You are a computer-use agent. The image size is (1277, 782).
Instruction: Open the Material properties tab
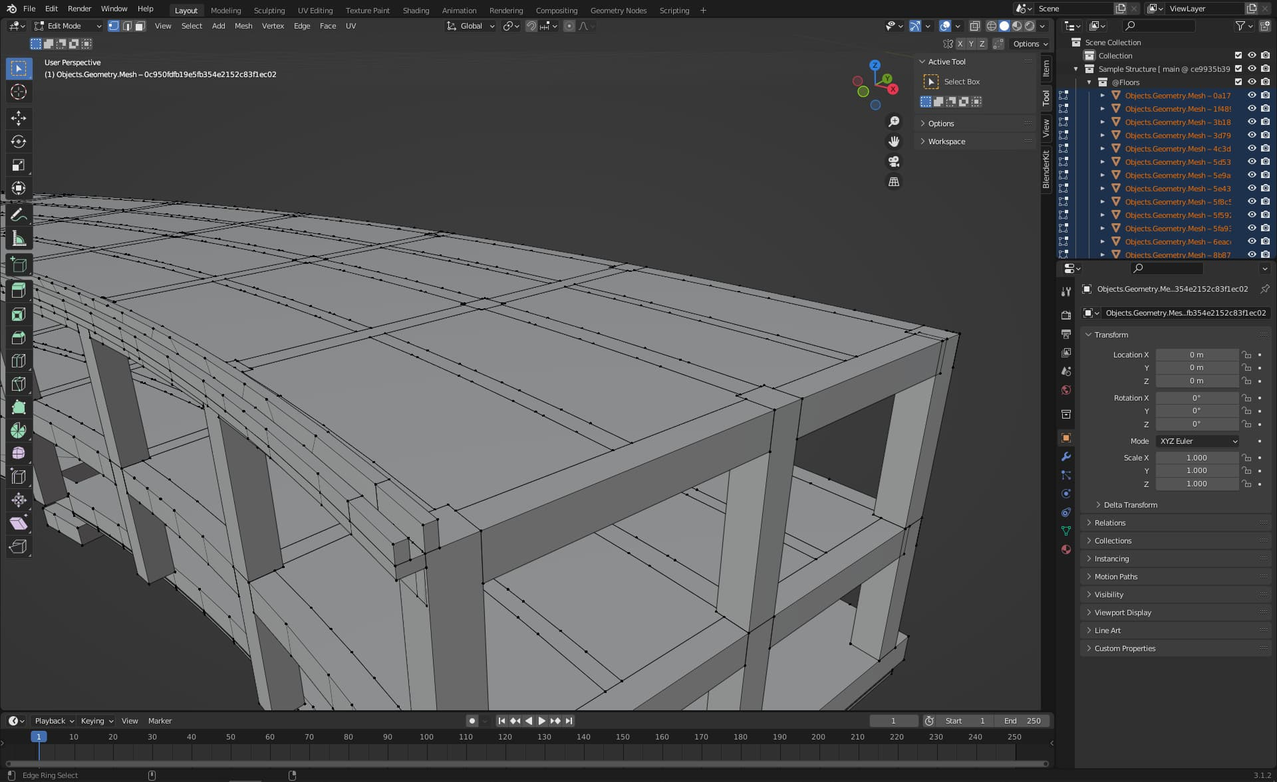coord(1066,549)
